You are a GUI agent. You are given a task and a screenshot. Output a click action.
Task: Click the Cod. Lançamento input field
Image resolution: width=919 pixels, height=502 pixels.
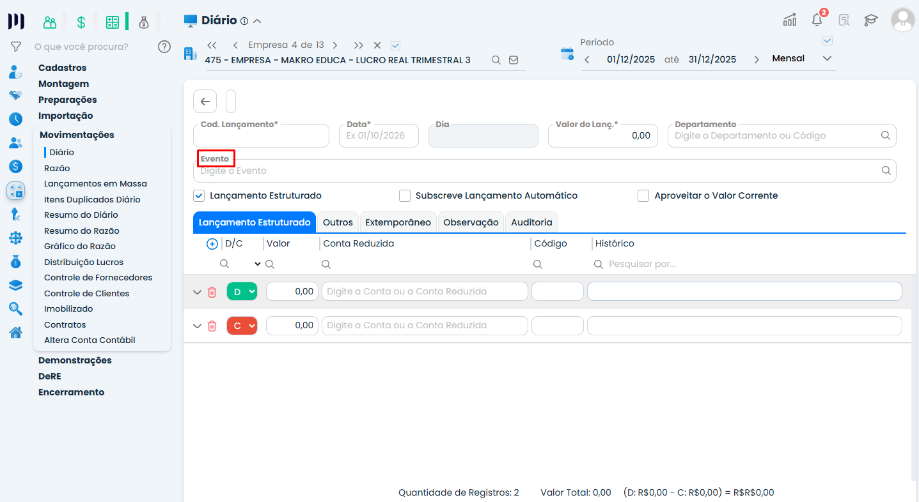click(261, 135)
